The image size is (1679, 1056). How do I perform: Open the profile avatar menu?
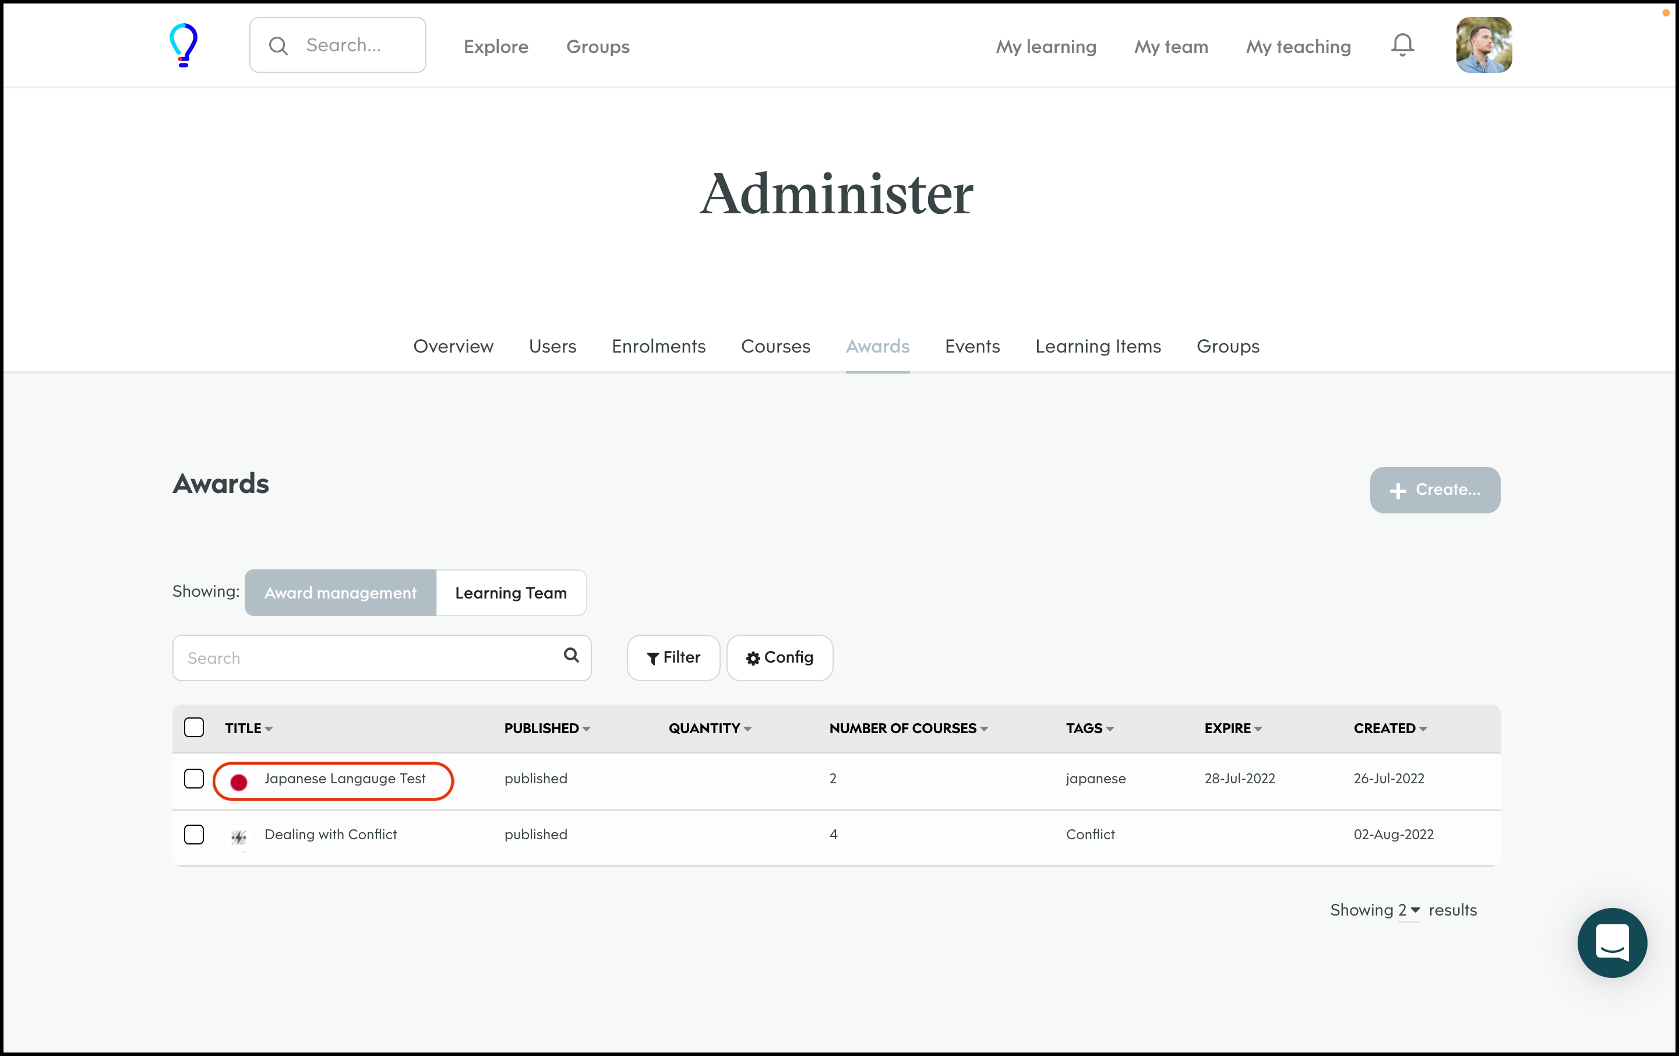coord(1483,45)
